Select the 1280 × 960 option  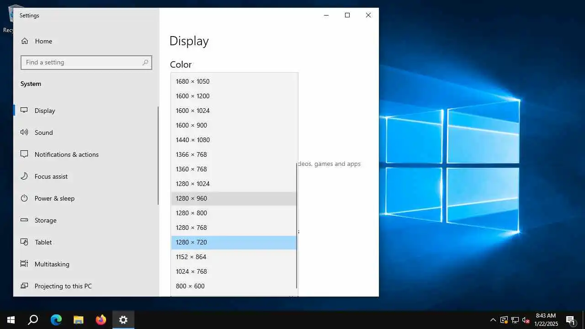click(234, 198)
